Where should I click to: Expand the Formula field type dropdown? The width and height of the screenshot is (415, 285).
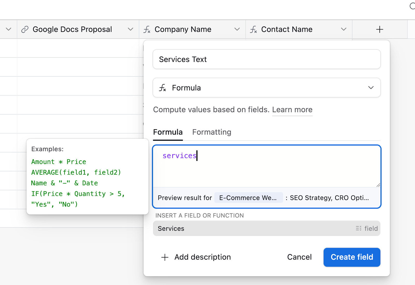371,88
